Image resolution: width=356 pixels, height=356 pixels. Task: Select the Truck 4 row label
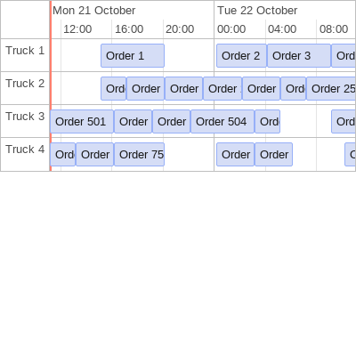25,150
